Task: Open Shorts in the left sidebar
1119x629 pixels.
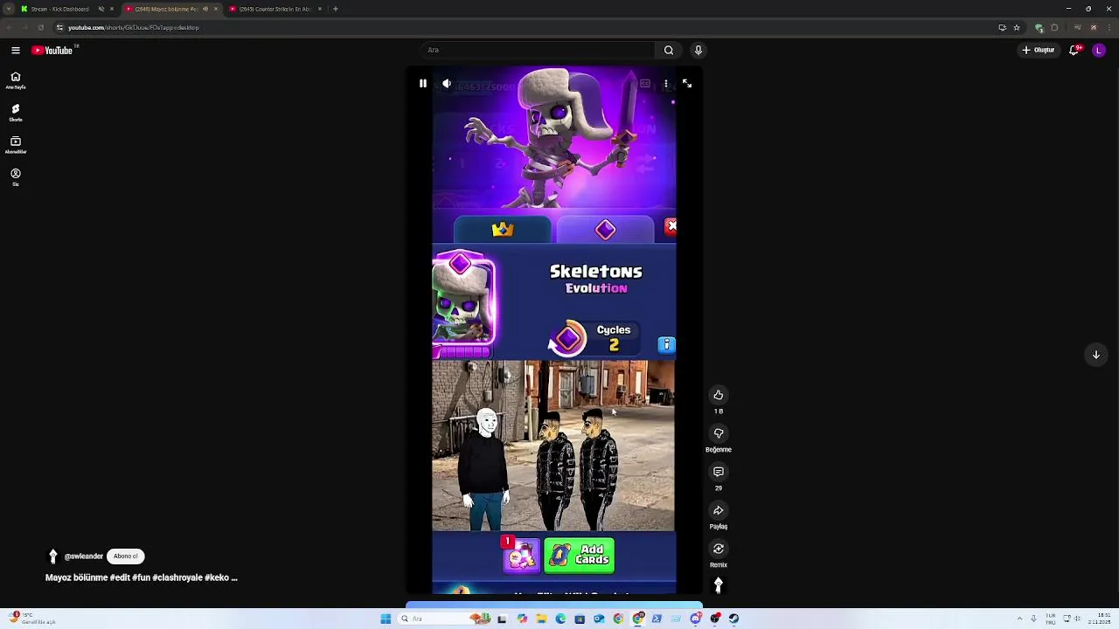Action: tap(16, 113)
